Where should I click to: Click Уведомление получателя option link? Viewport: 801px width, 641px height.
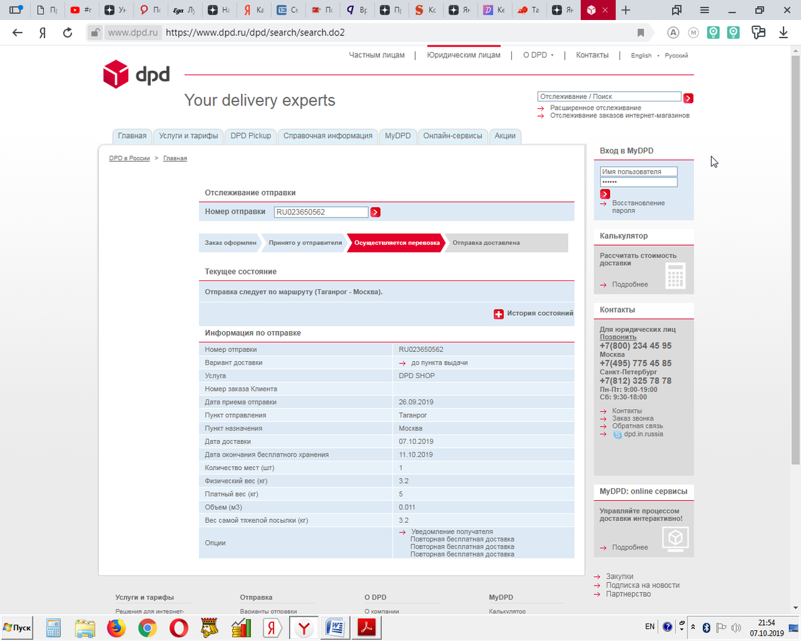tap(452, 531)
